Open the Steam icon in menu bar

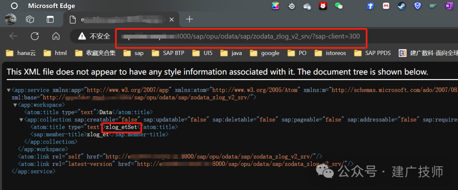pos(402,6)
